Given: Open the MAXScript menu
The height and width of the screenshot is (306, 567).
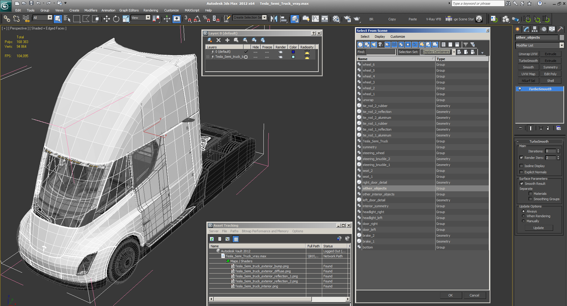Looking at the screenshot, I should tap(192, 10).
